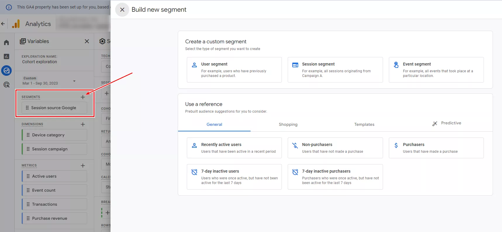Click drag handle of Session campaign
Screen dimensions: 502x232
[x=28, y=149]
